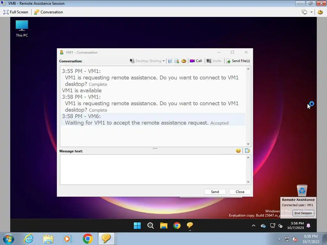Open Windows Media Player on host taskbar
Screen dimensions: 327x245
68,239
